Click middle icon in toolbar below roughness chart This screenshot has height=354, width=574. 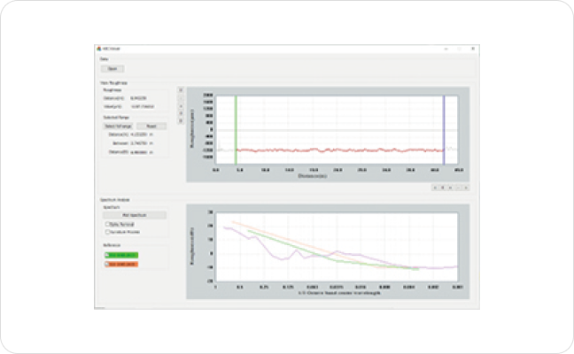tap(450, 188)
